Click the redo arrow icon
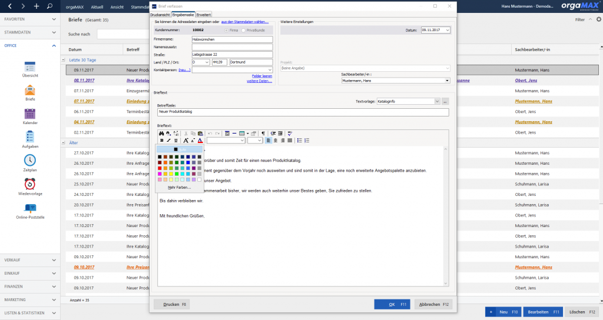This screenshot has height=320, width=603. (x=217, y=134)
